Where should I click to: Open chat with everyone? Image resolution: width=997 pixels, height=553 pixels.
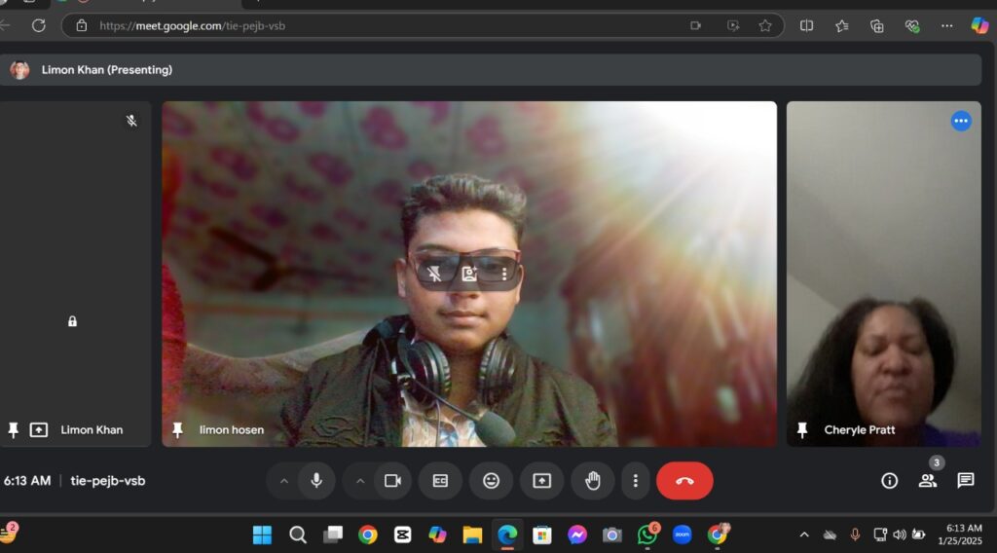coord(965,481)
